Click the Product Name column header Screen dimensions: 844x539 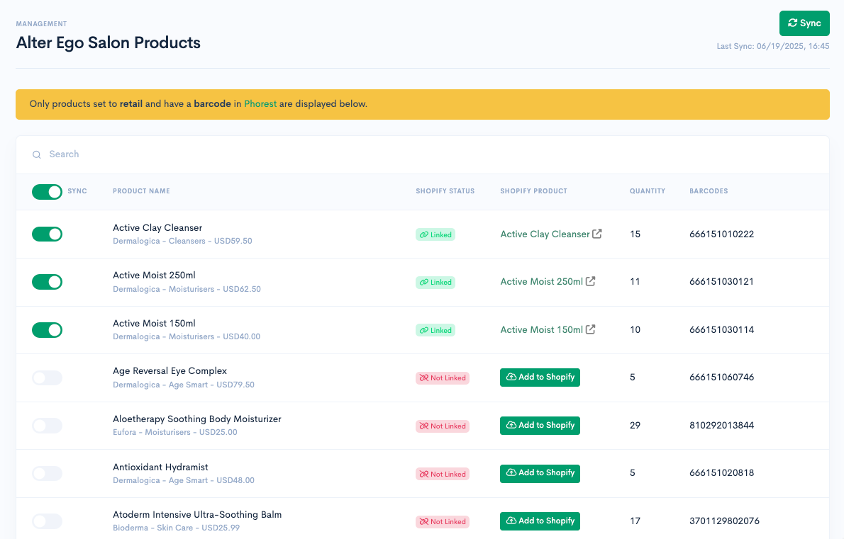pos(141,191)
